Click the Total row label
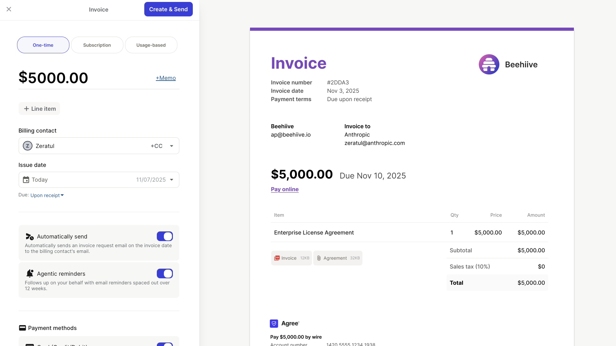The image size is (616, 346). tap(456, 283)
